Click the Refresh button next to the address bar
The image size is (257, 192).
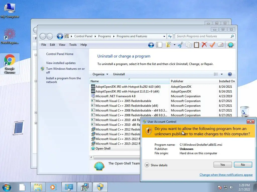[170, 36]
